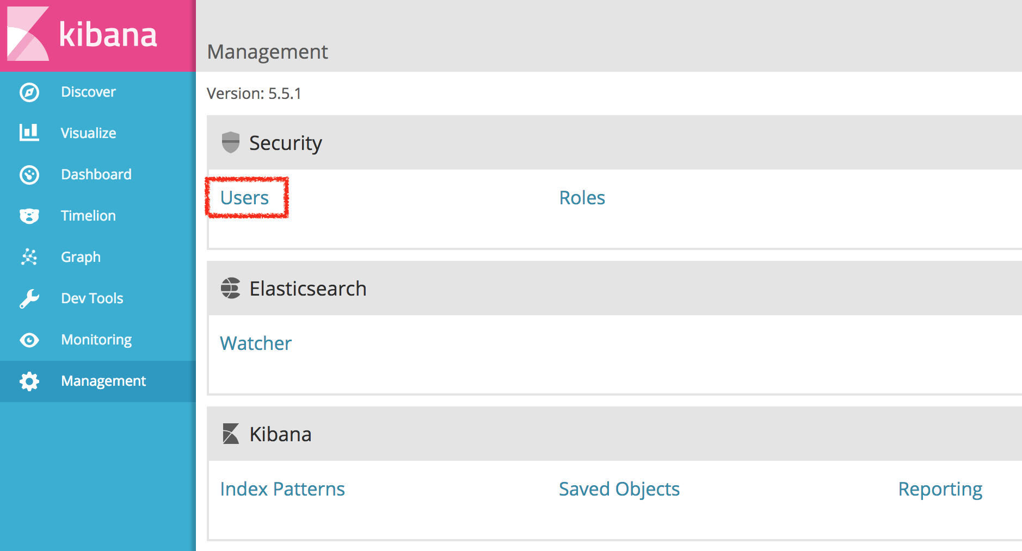
Task: Go to Visualize in the sidebar
Action: 98,133
